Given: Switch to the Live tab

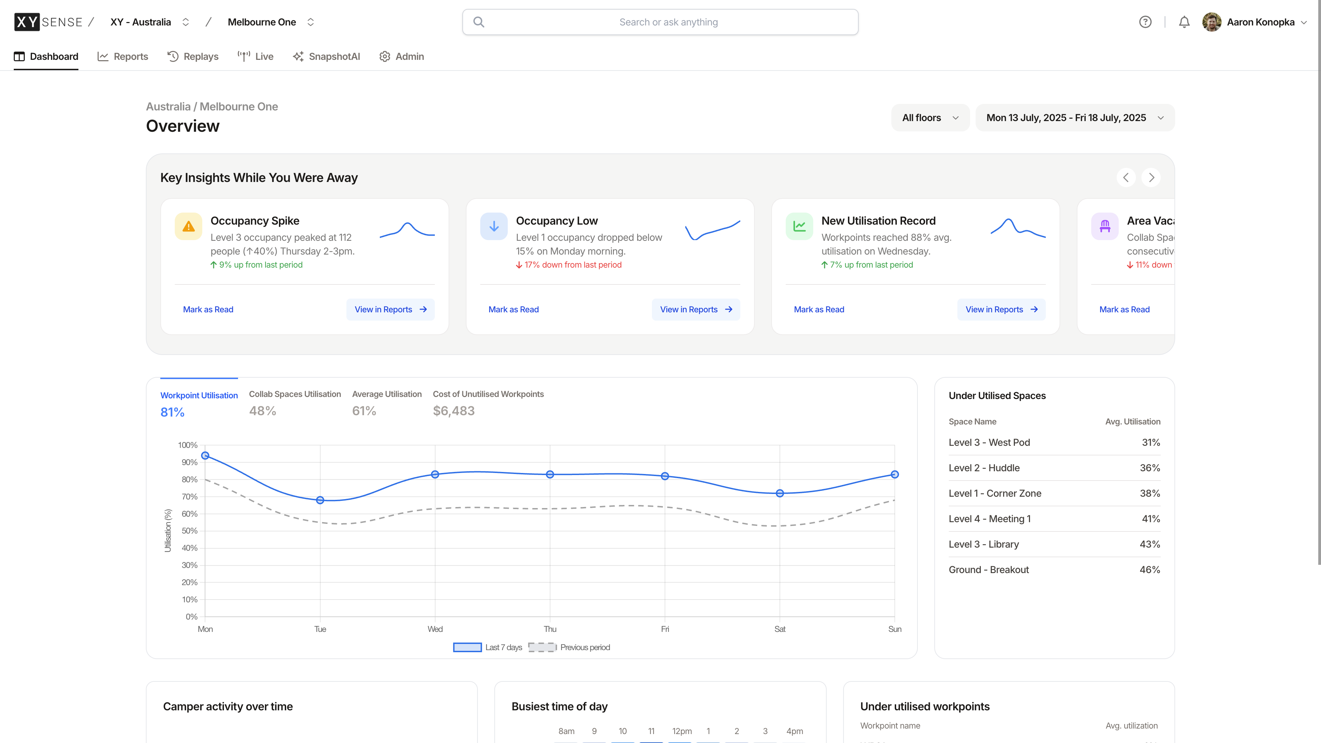Looking at the screenshot, I should [x=255, y=56].
